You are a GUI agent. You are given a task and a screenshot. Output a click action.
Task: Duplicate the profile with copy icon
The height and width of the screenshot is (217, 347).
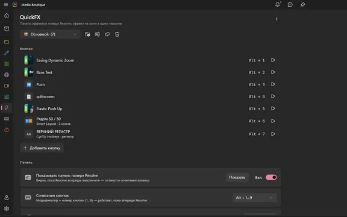[107, 34]
